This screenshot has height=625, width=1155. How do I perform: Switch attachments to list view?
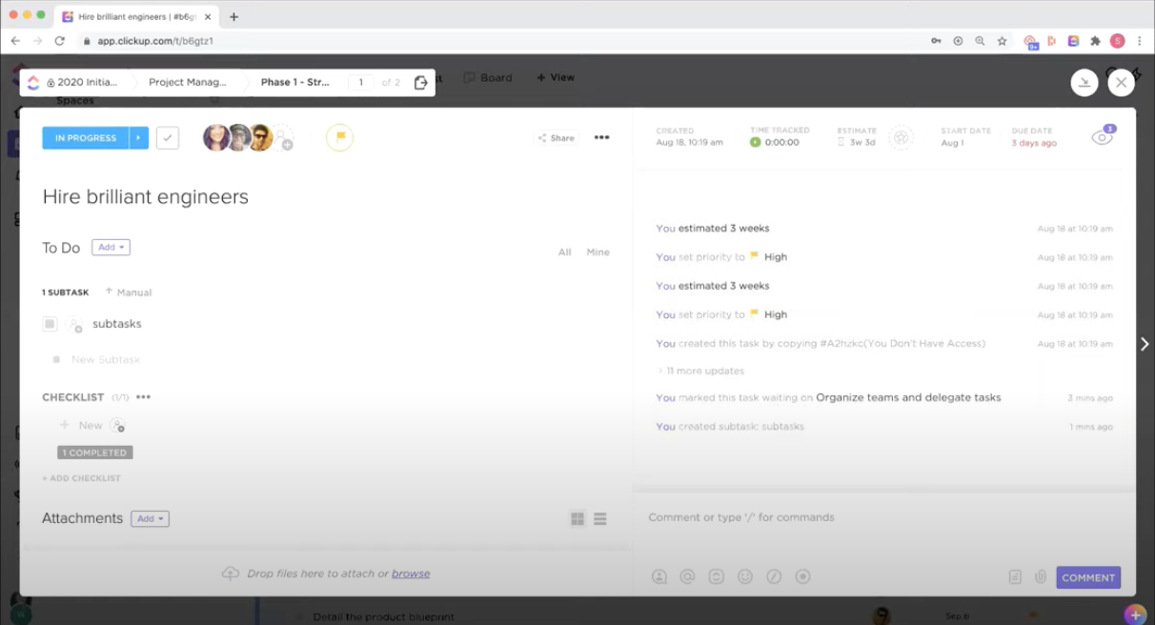click(x=600, y=519)
